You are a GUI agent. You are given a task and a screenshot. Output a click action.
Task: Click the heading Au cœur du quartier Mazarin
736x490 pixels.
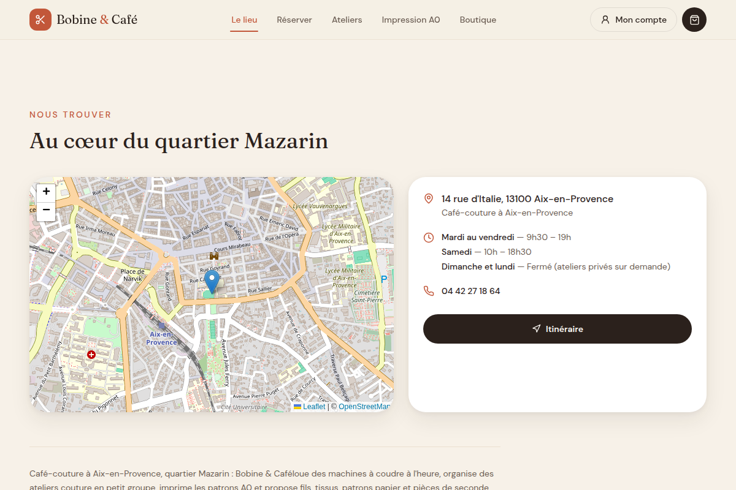(x=179, y=141)
